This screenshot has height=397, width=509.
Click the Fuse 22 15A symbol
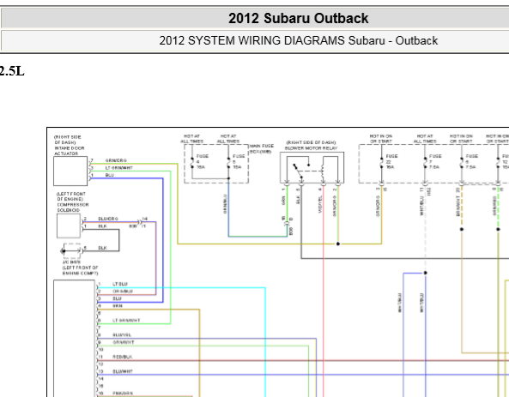click(382, 161)
